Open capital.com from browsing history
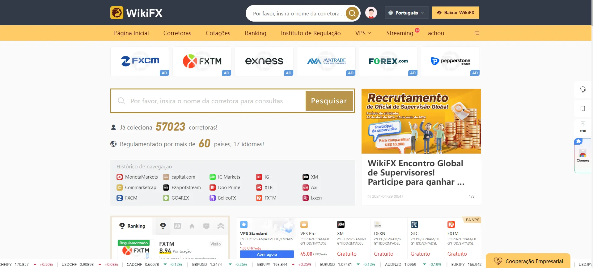Image resolution: width=593 pixels, height=268 pixels. (x=183, y=177)
